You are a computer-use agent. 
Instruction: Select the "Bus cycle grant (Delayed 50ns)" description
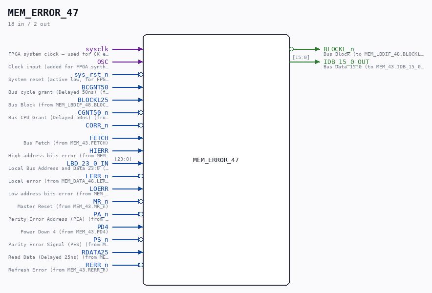click(59, 92)
